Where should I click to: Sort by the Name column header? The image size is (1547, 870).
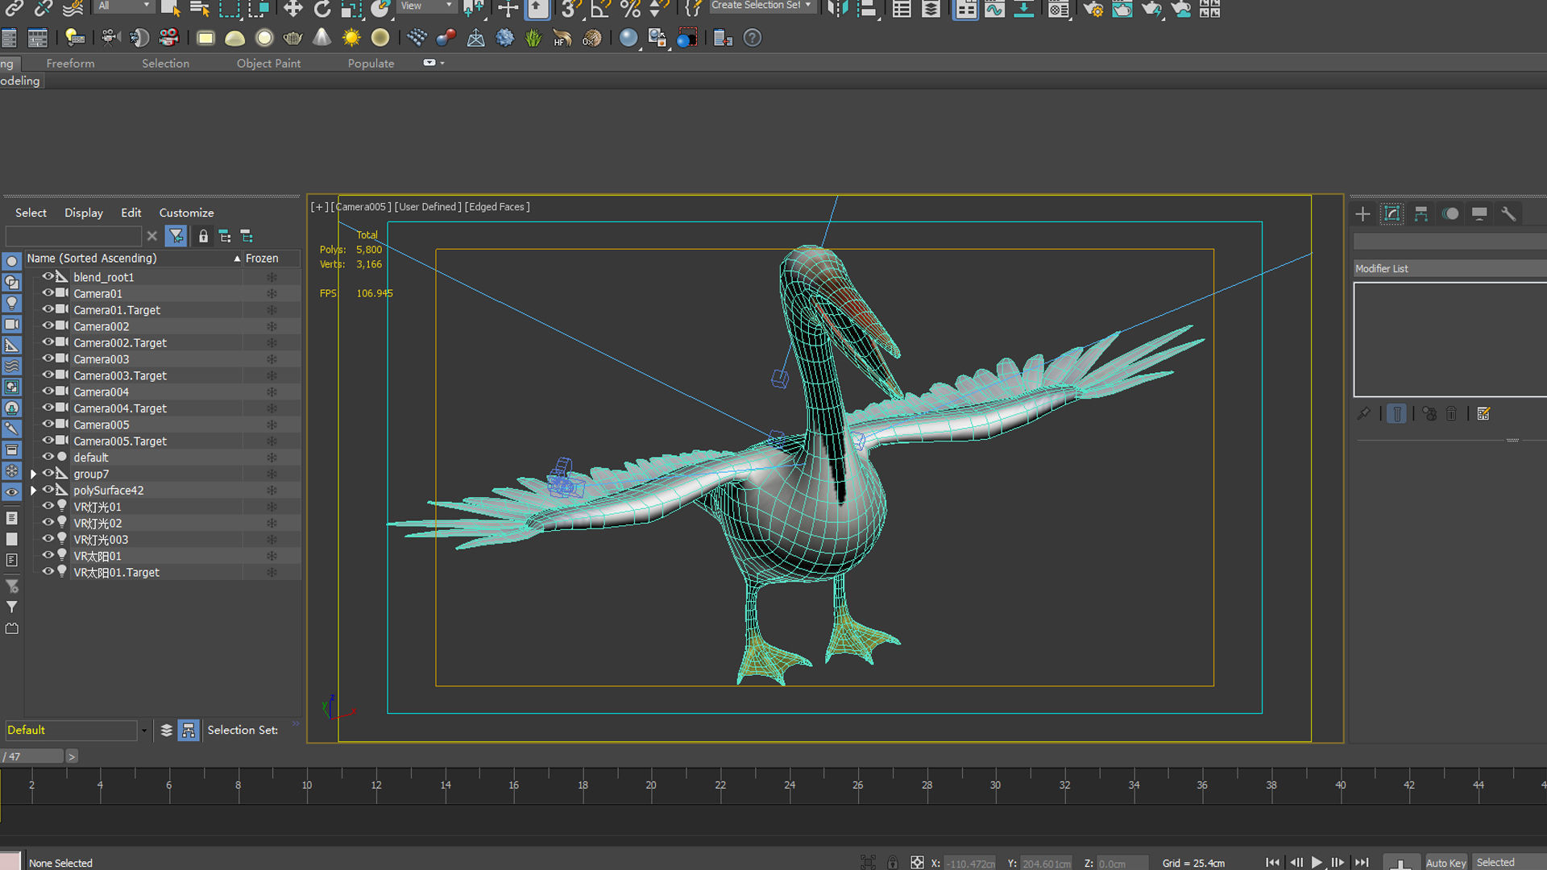pyautogui.click(x=133, y=258)
